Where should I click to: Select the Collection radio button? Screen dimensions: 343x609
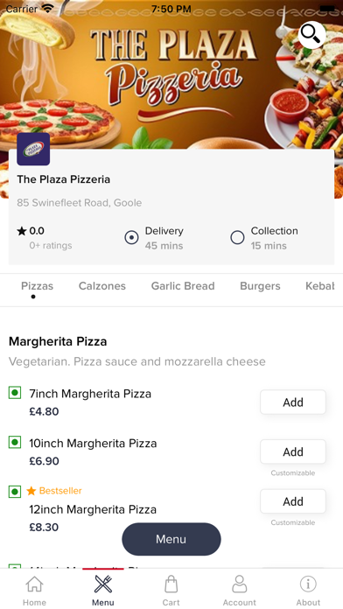click(x=237, y=237)
